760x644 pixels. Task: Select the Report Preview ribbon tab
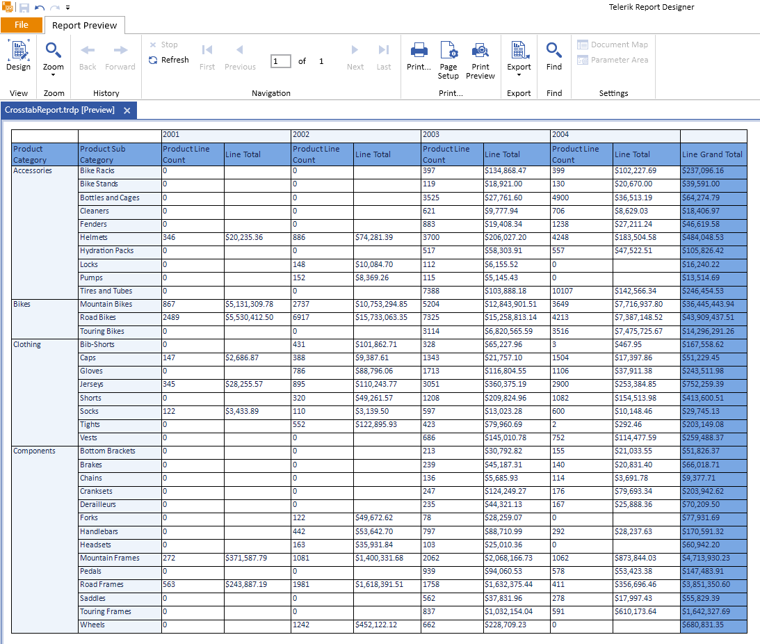coord(84,25)
